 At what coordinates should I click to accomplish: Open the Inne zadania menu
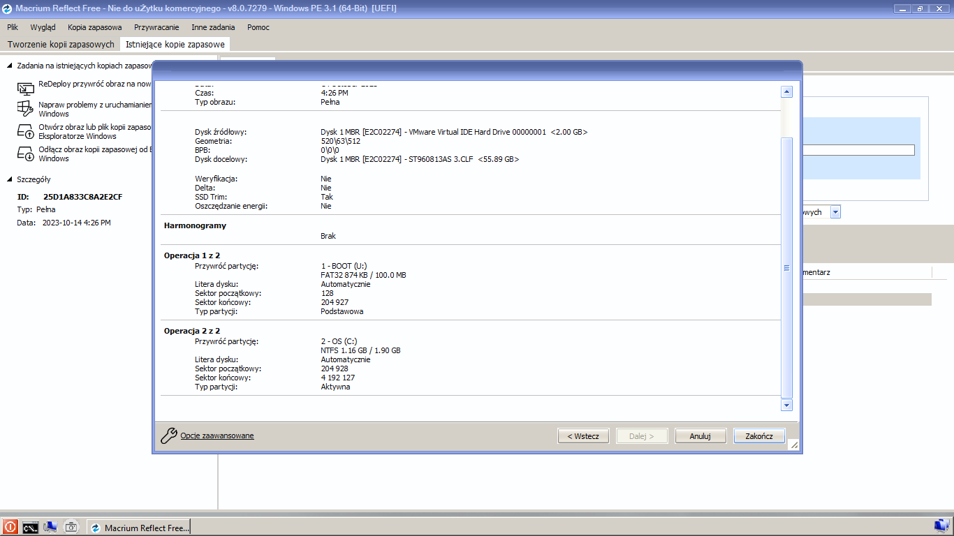tap(213, 27)
